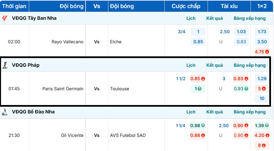The height and width of the screenshot is (151, 274).
Task: View Bảng xếp hạng for VĐQG Bồ Đào Nha
Action: pyautogui.click(x=250, y=112)
